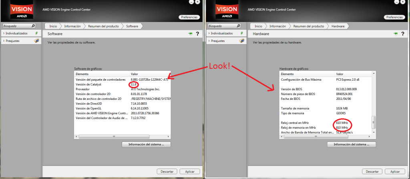Screen dimensions: 410x179
Task: Select Hardware breadcrumb tab
Action: [338, 26]
